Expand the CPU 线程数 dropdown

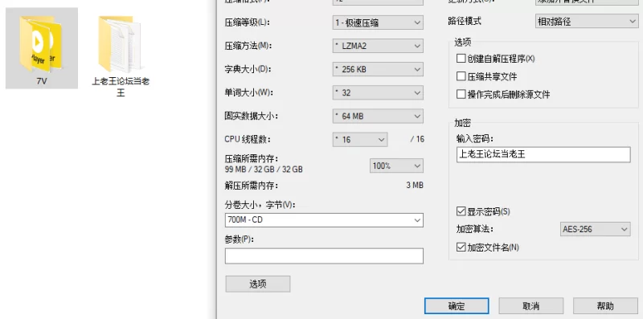[x=359, y=139]
